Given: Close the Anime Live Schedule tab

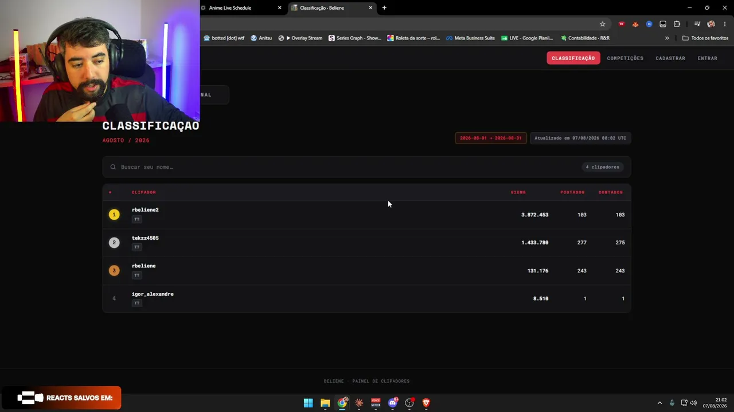Looking at the screenshot, I should 280,8.
